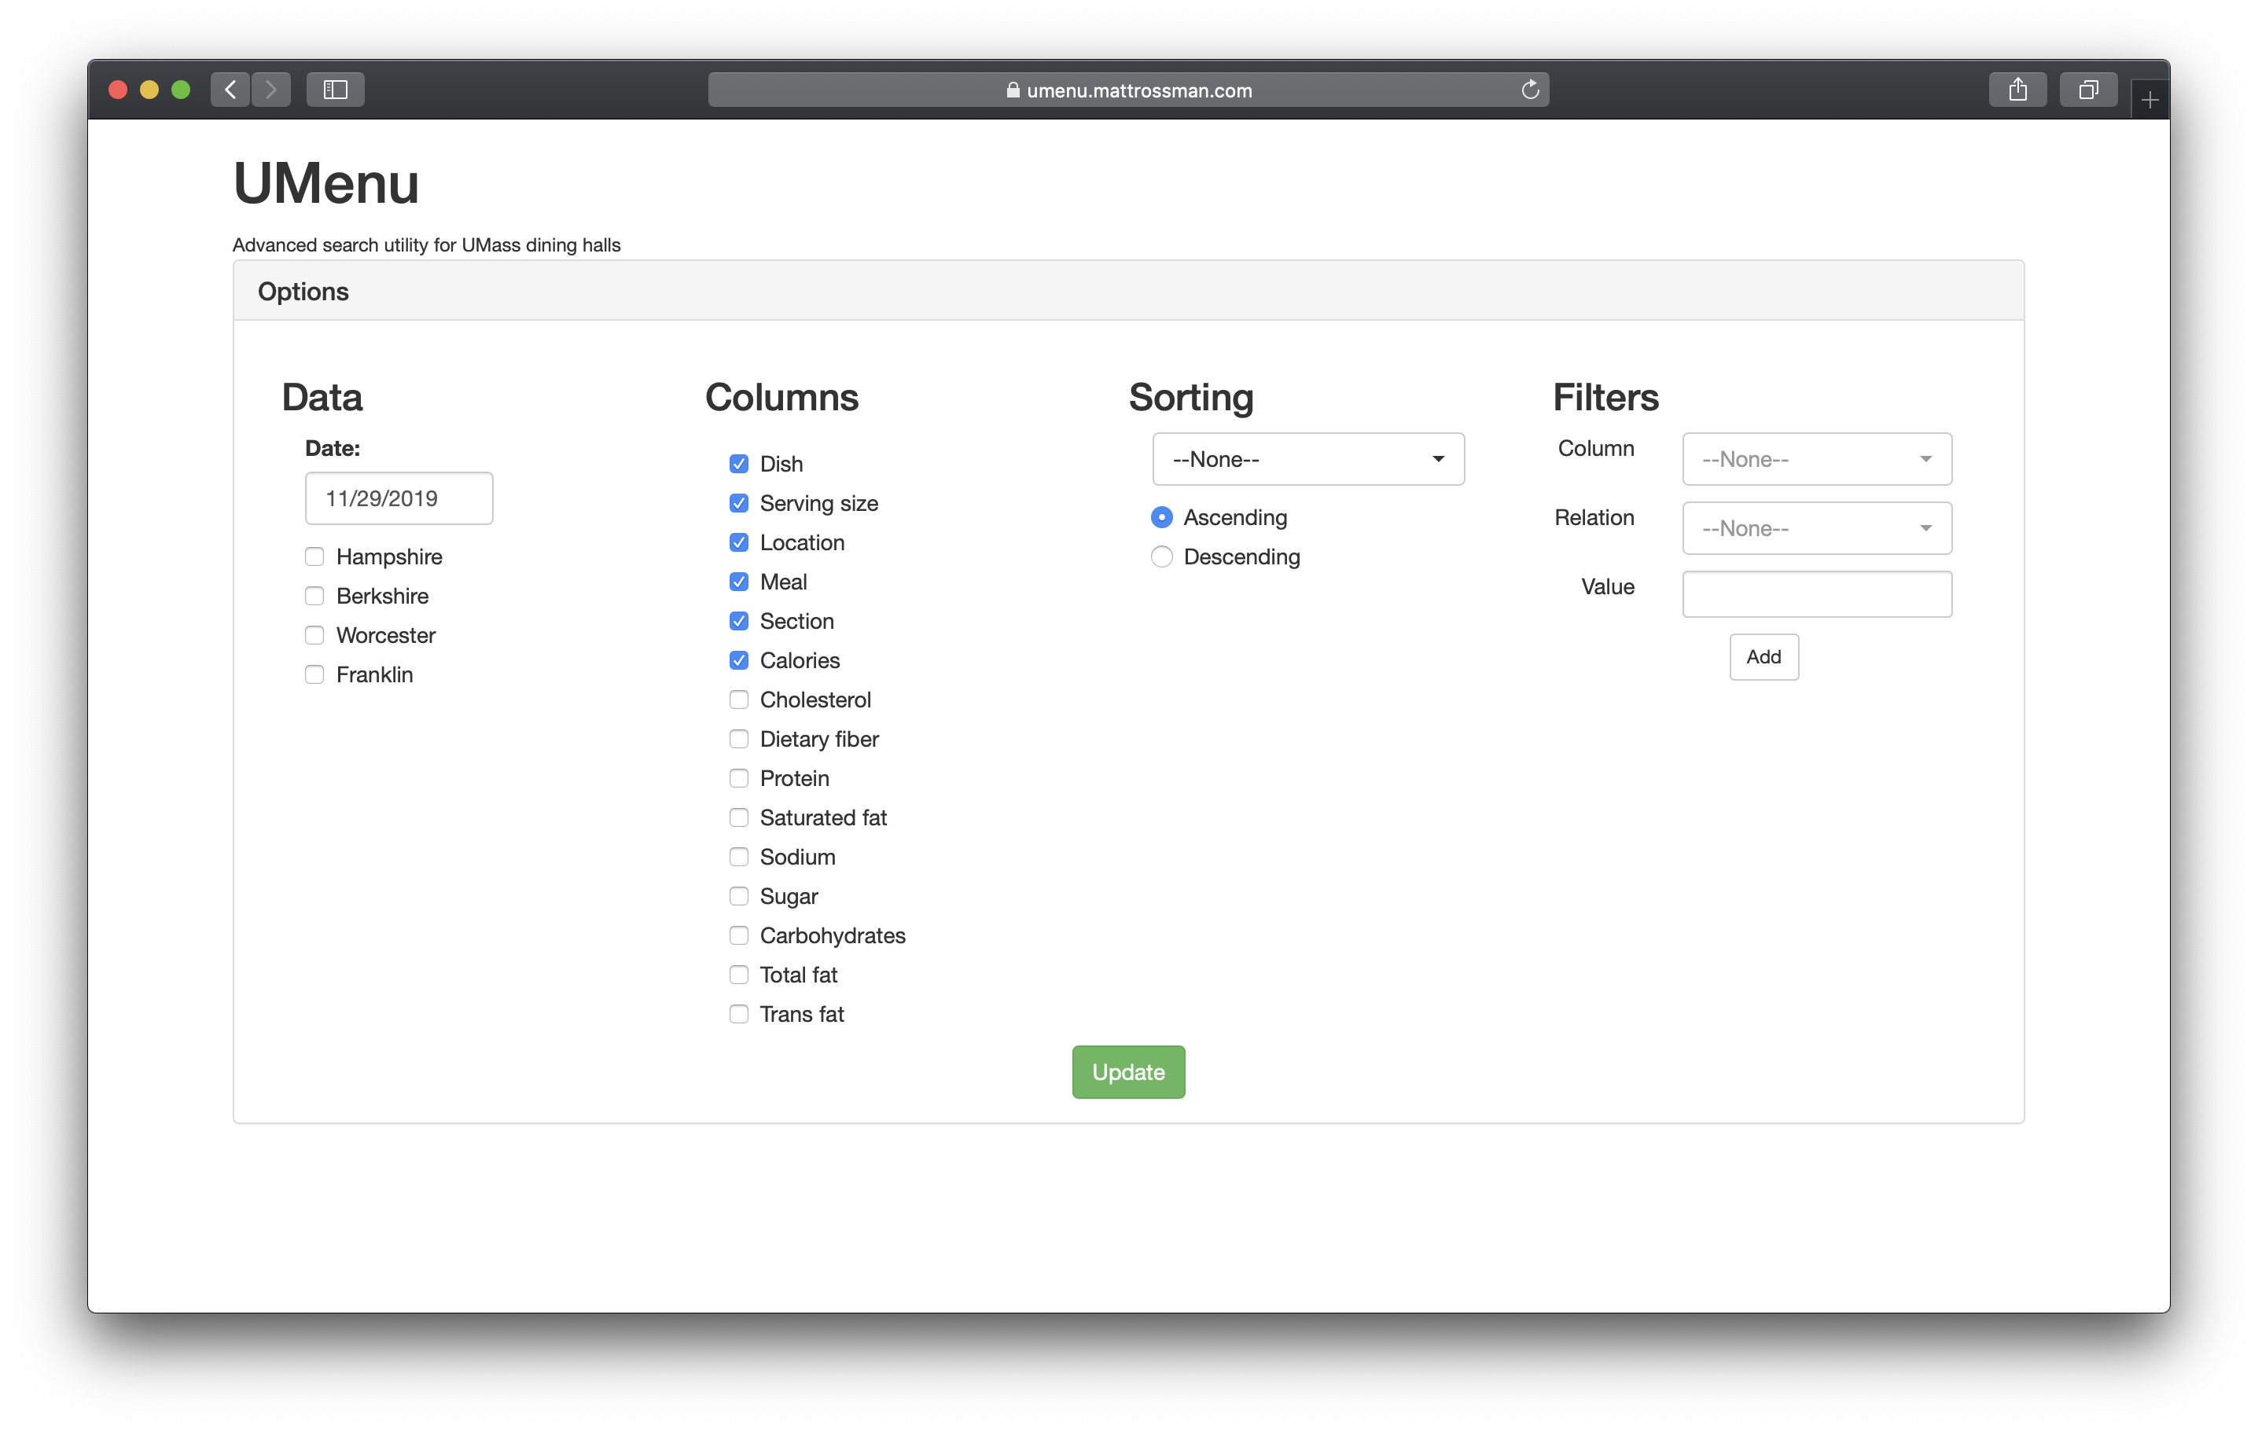Image resolution: width=2258 pixels, height=1429 pixels.
Task: Close the window with the red button
Action: click(118, 90)
